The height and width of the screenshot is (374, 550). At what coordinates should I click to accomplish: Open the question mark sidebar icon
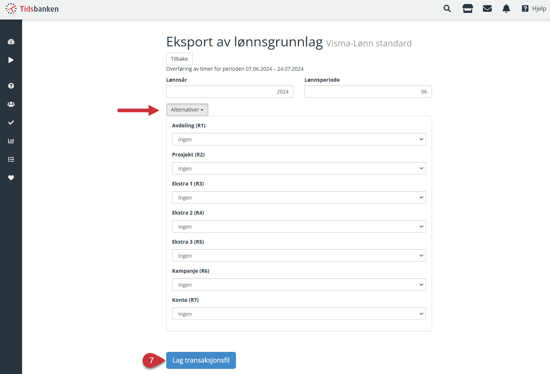pos(11,86)
